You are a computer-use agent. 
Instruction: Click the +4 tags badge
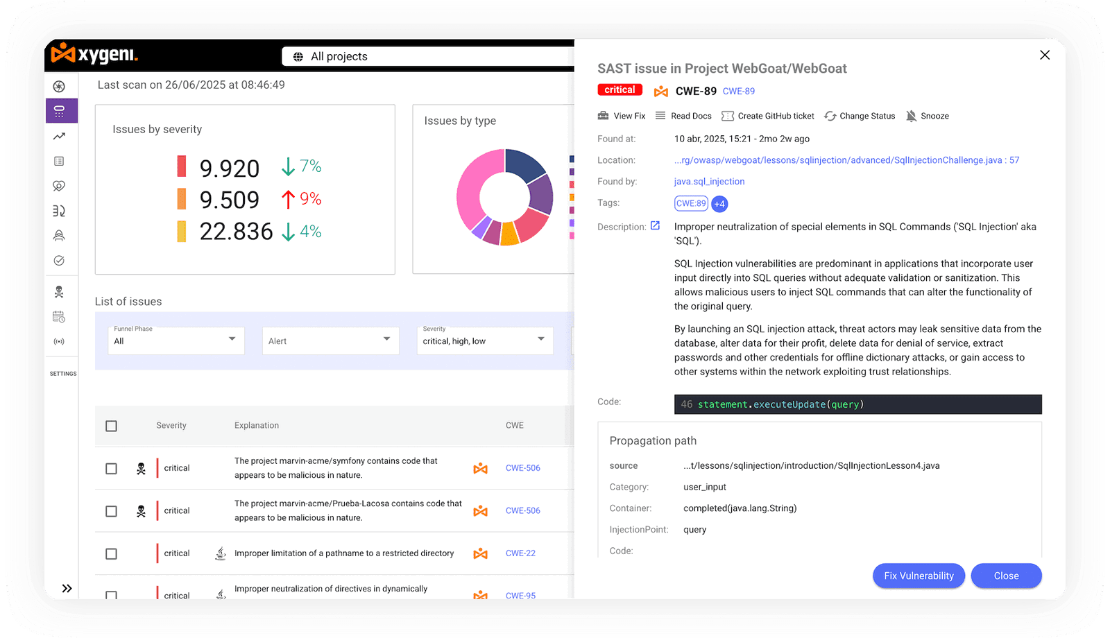[719, 204]
